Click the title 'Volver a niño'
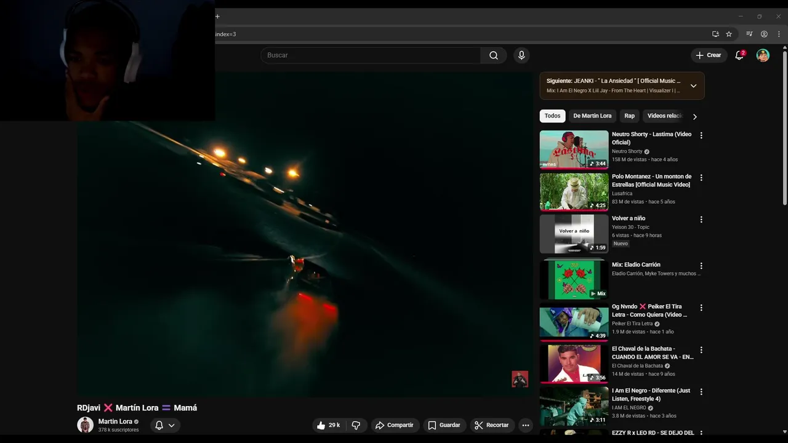The width and height of the screenshot is (788, 443). pos(629,218)
